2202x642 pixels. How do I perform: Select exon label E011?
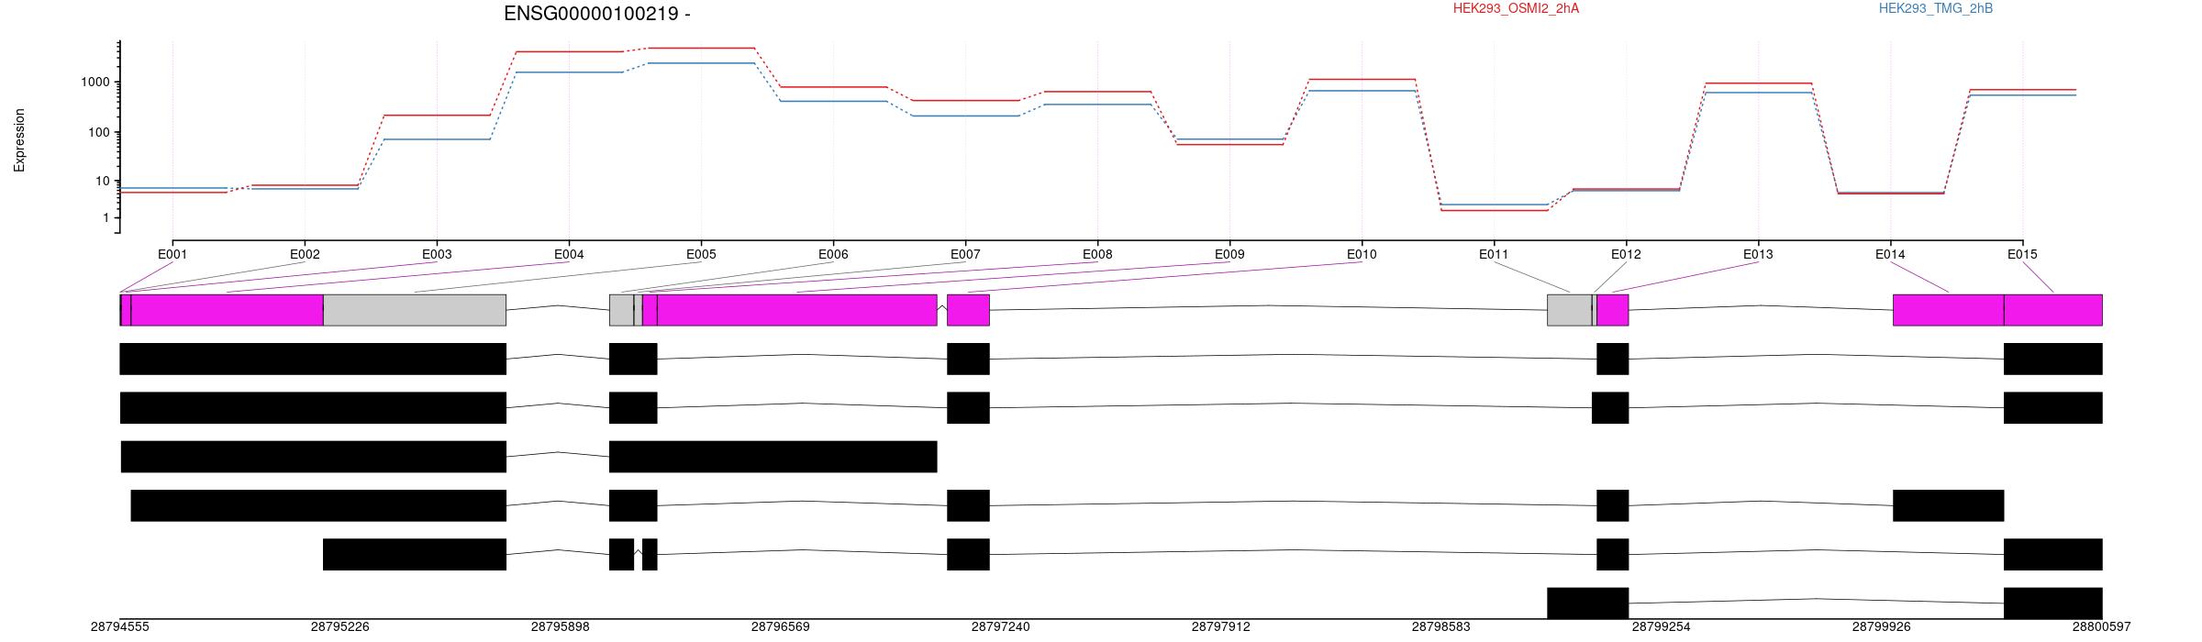click(x=1494, y=254)
